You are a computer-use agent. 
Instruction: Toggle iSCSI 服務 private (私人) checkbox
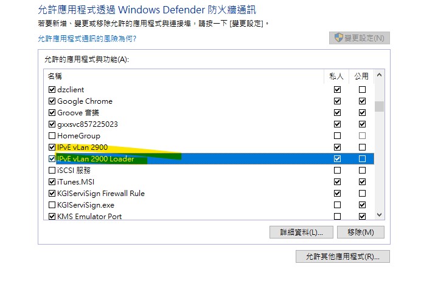[x=338, y=171]
